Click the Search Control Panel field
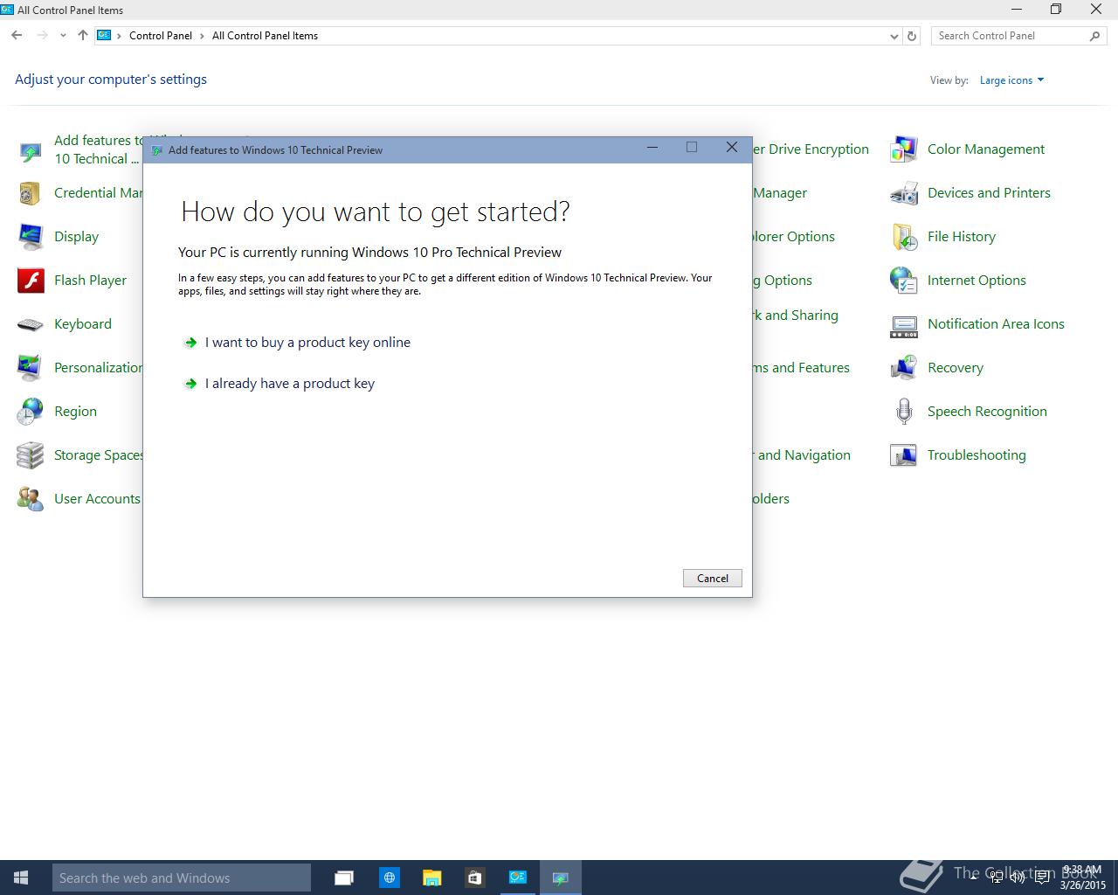Screen dimensions: 1118x895 [1019, 36]
